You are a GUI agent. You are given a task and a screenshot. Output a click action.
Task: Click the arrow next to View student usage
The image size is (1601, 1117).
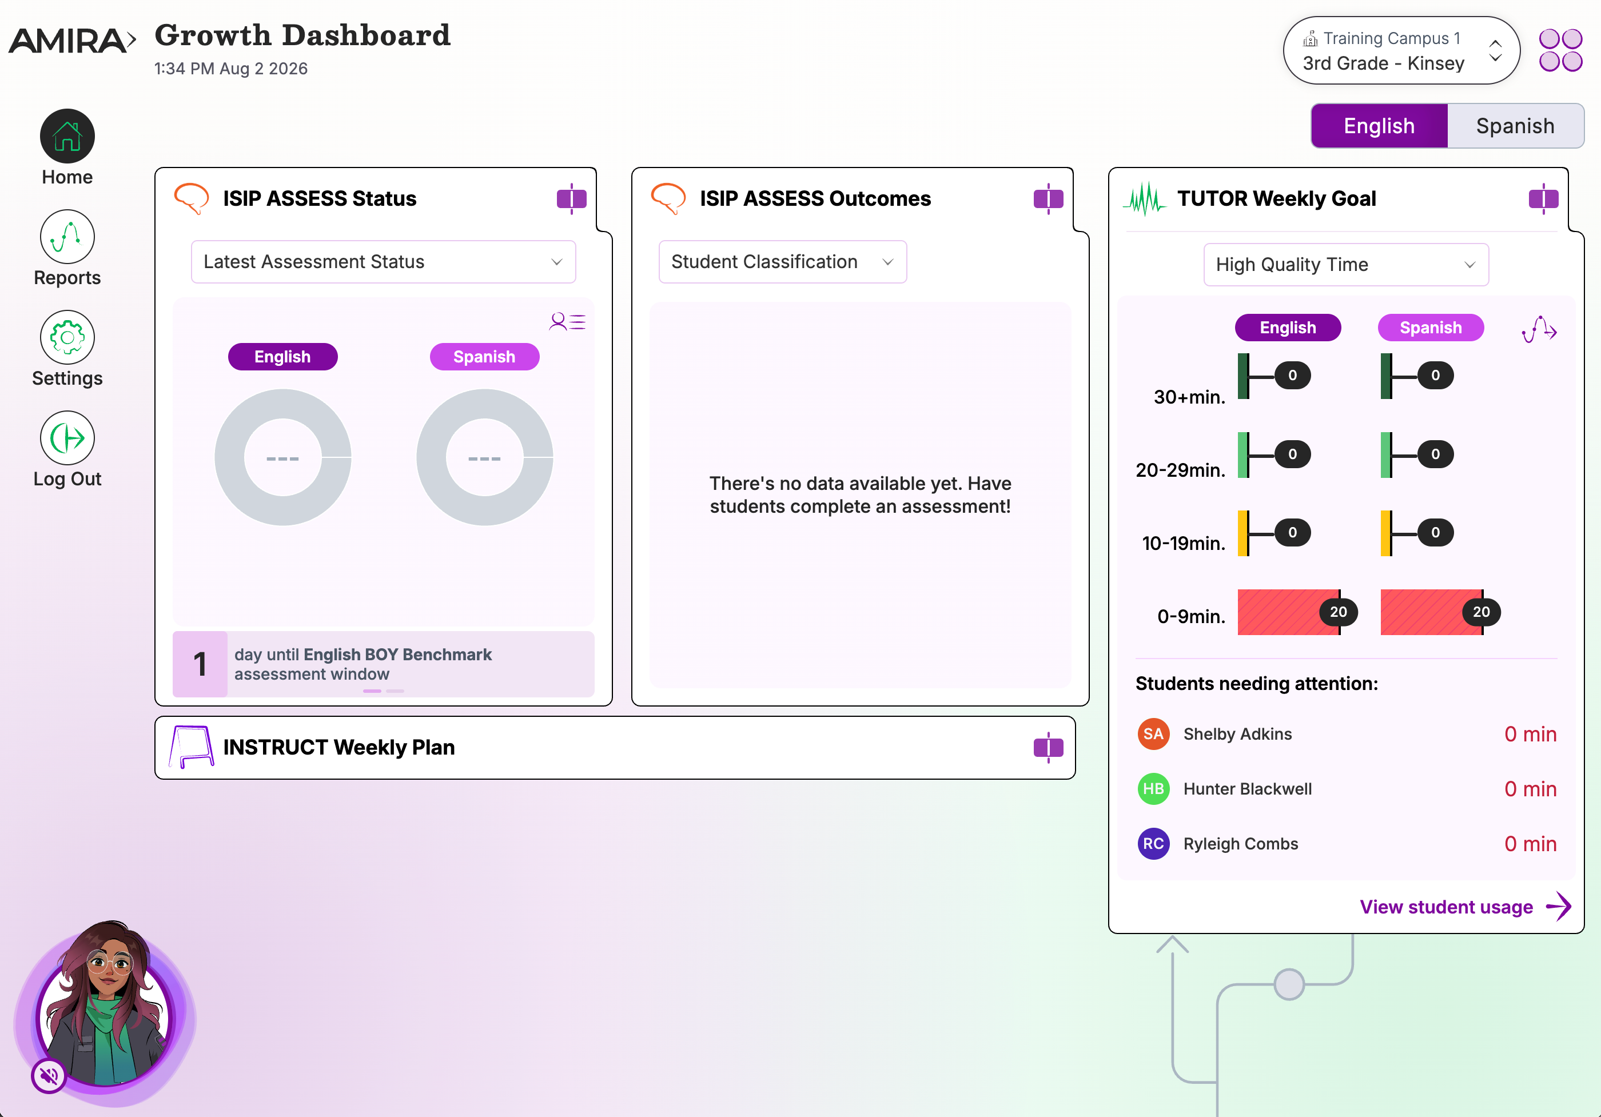[x=1559, y=907]
